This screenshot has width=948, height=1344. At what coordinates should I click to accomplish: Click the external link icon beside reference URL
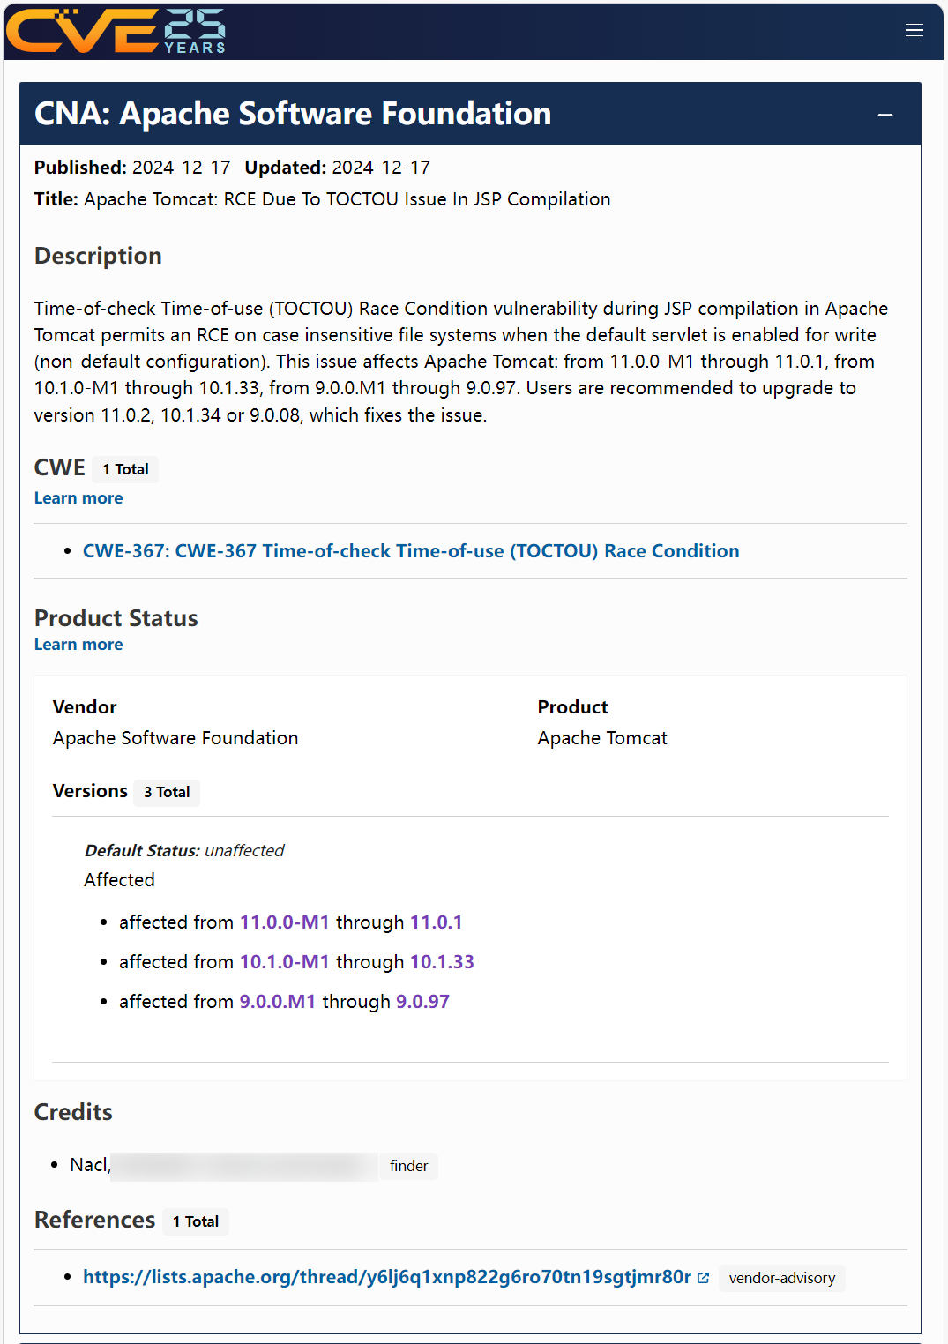tap(703, 1278)
